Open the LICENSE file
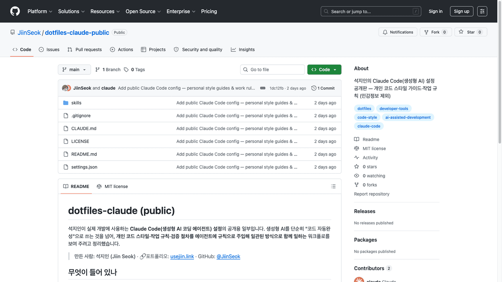Screen dimensions: 502x282 [x=80, y=141]
